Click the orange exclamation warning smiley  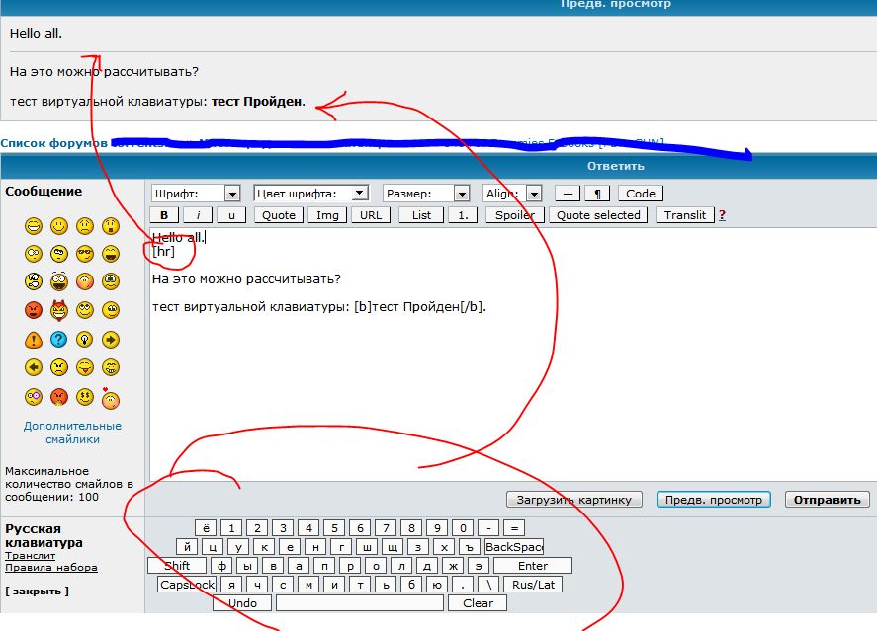(x=34, y=340)
